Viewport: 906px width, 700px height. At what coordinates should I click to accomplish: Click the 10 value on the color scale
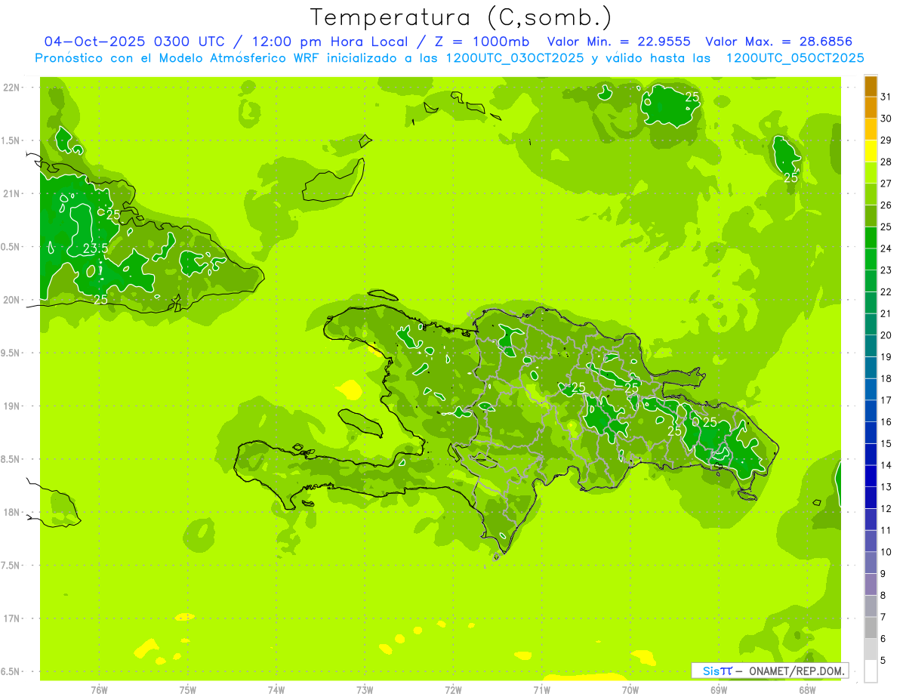pos(886,552)
